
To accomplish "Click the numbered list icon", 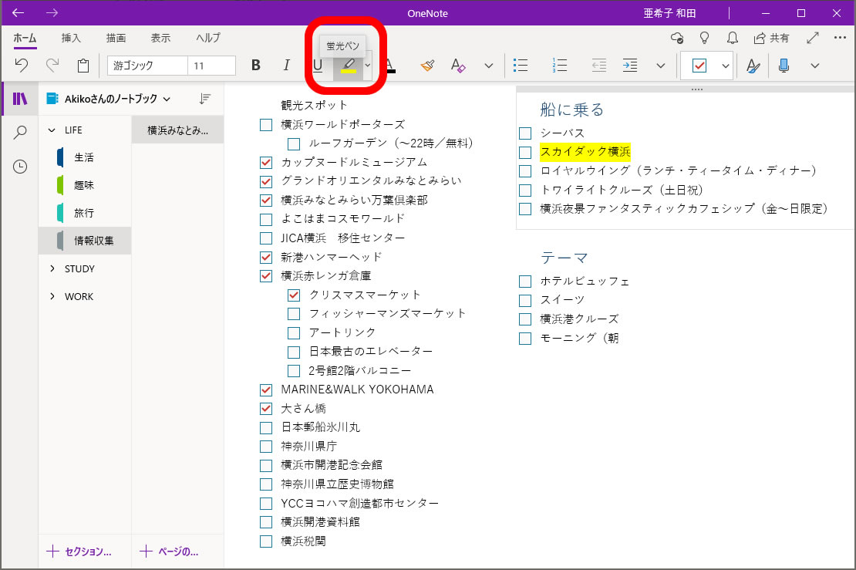I will pyautogui.click(x=561, y=66).
